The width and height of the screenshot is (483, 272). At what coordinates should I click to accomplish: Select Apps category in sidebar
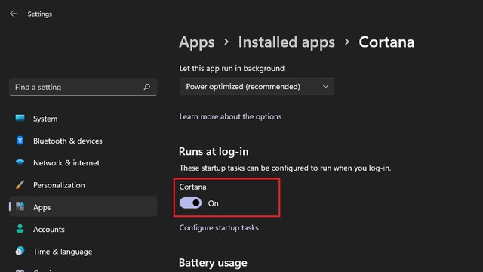coord(83,206)
